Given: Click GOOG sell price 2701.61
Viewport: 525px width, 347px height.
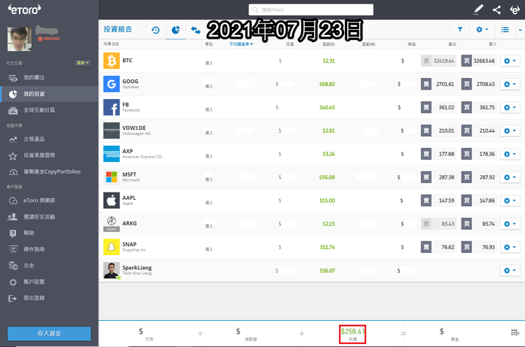Looking at the screenshot, I should click(x=439, y=84).
